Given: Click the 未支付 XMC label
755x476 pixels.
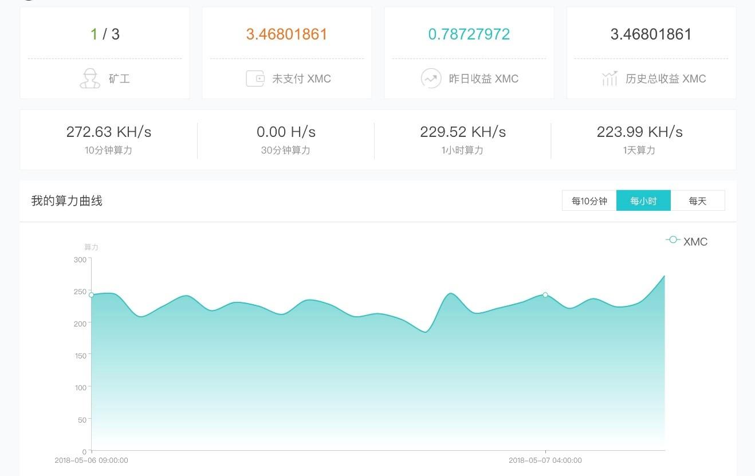Looking at the screenshot, I should pyautogui.click(x=301, y=78).
